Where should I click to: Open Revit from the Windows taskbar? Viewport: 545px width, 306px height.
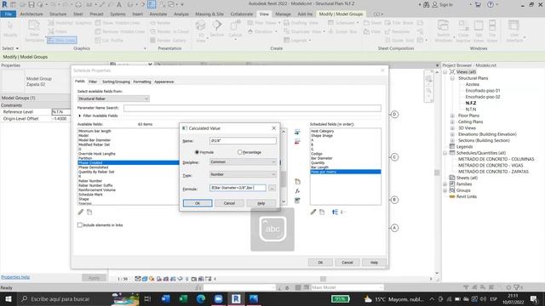coord(236,298)
